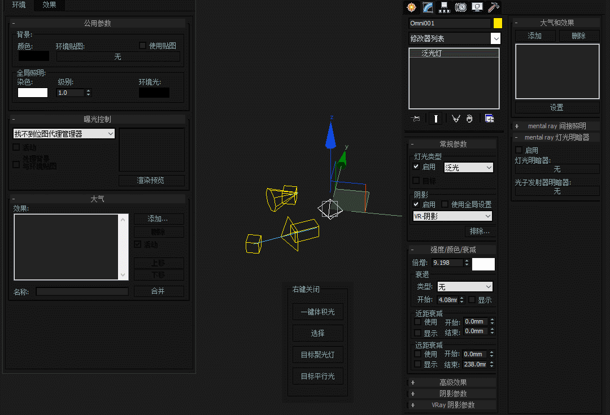Screen dimensions: 610x415
Task: Click the 灯光明暗器 无 button
Action: point(557,169)
